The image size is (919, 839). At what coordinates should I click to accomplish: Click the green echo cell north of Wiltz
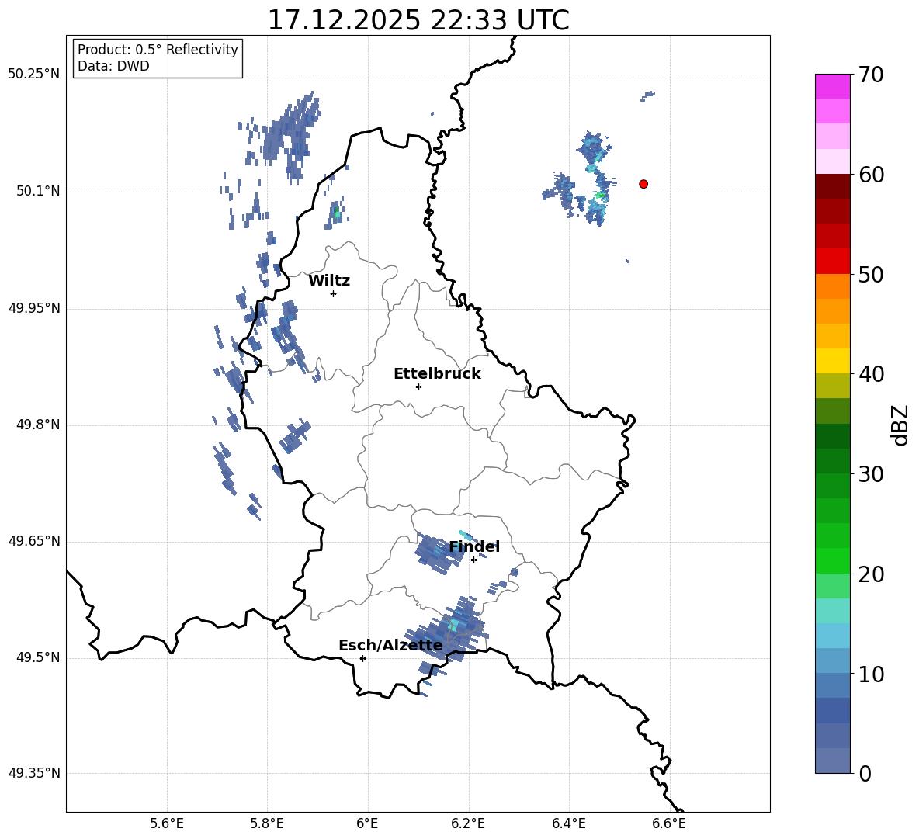(336, 213)
